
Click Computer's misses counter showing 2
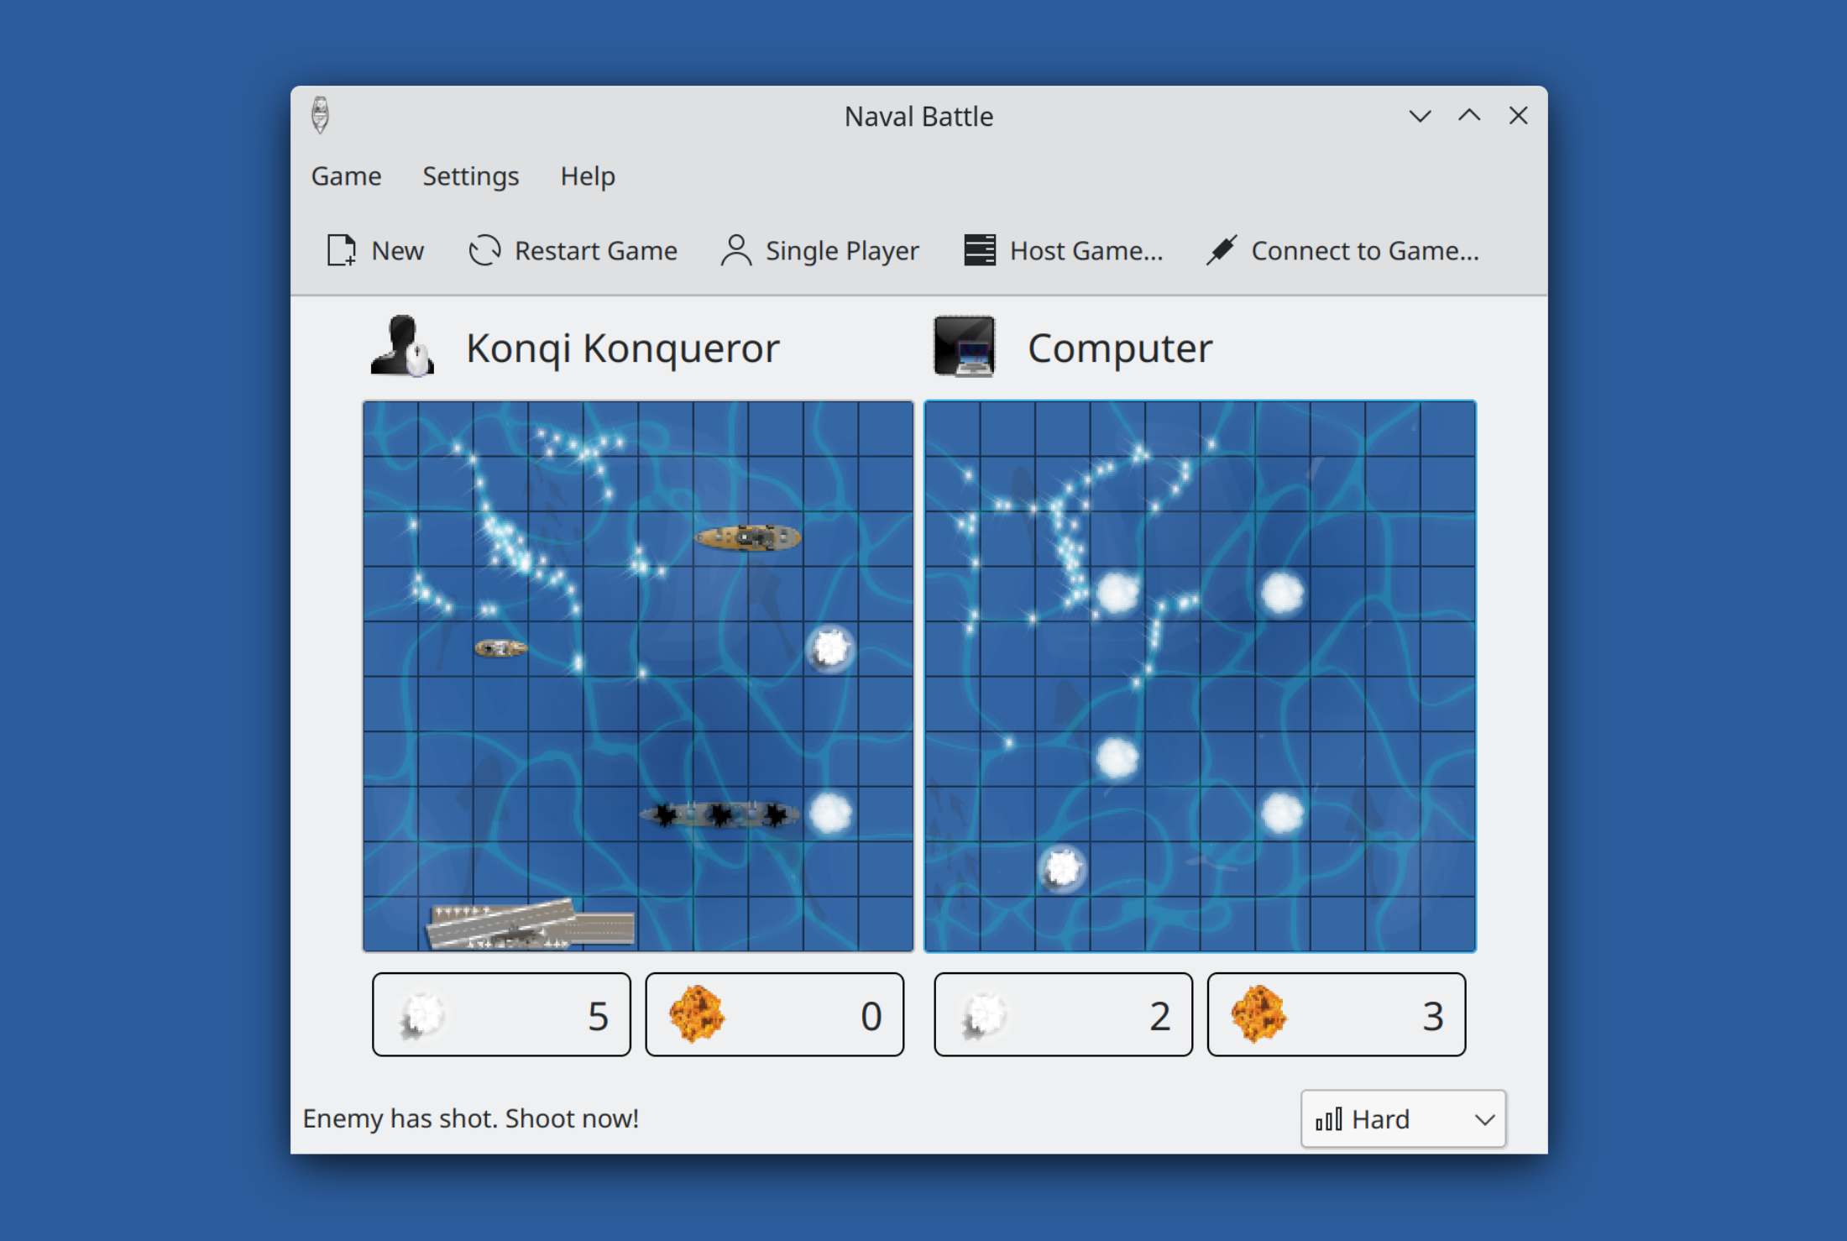tap(1063, 1014)
